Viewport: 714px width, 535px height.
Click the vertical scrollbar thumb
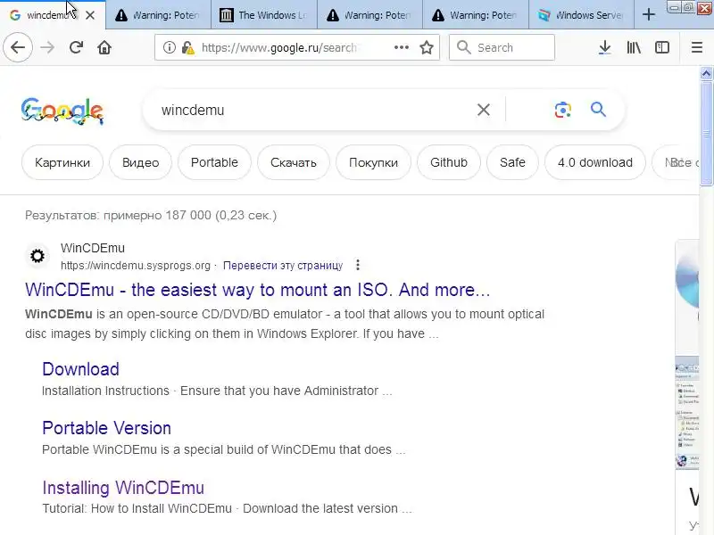(706, 133)
